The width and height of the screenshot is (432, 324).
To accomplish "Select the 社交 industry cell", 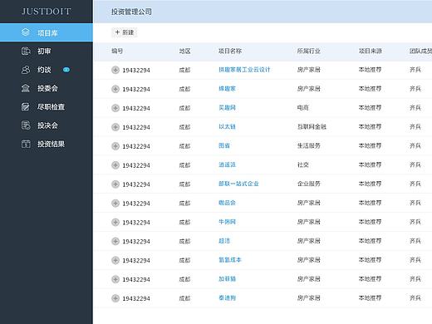I will 303,164.
